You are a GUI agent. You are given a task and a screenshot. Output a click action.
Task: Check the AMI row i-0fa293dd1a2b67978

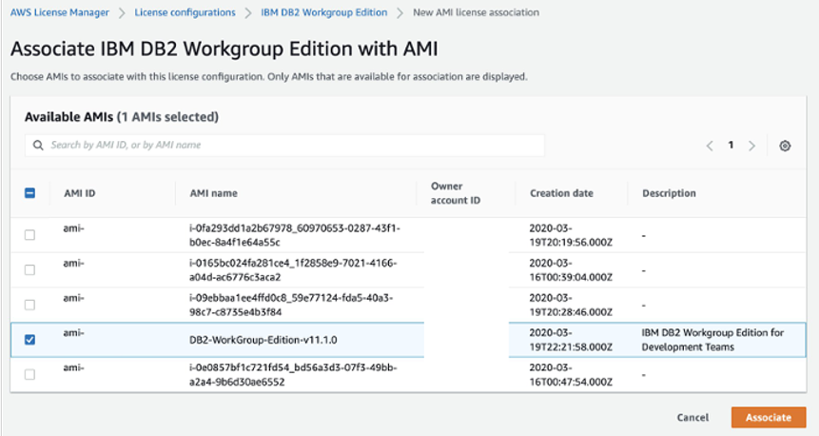(x=29, y=235)
